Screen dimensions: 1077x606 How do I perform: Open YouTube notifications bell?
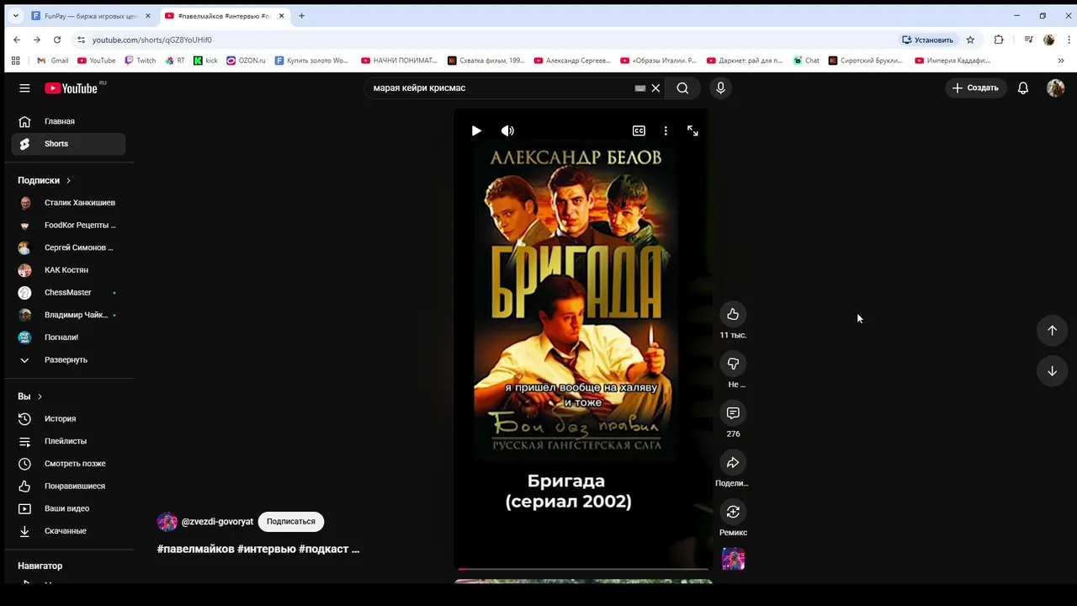(1023, 88)
